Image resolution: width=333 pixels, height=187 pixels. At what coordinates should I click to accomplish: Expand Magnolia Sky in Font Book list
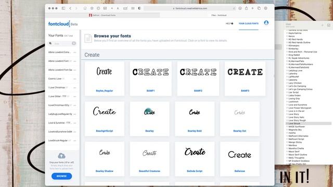point(287,130)
